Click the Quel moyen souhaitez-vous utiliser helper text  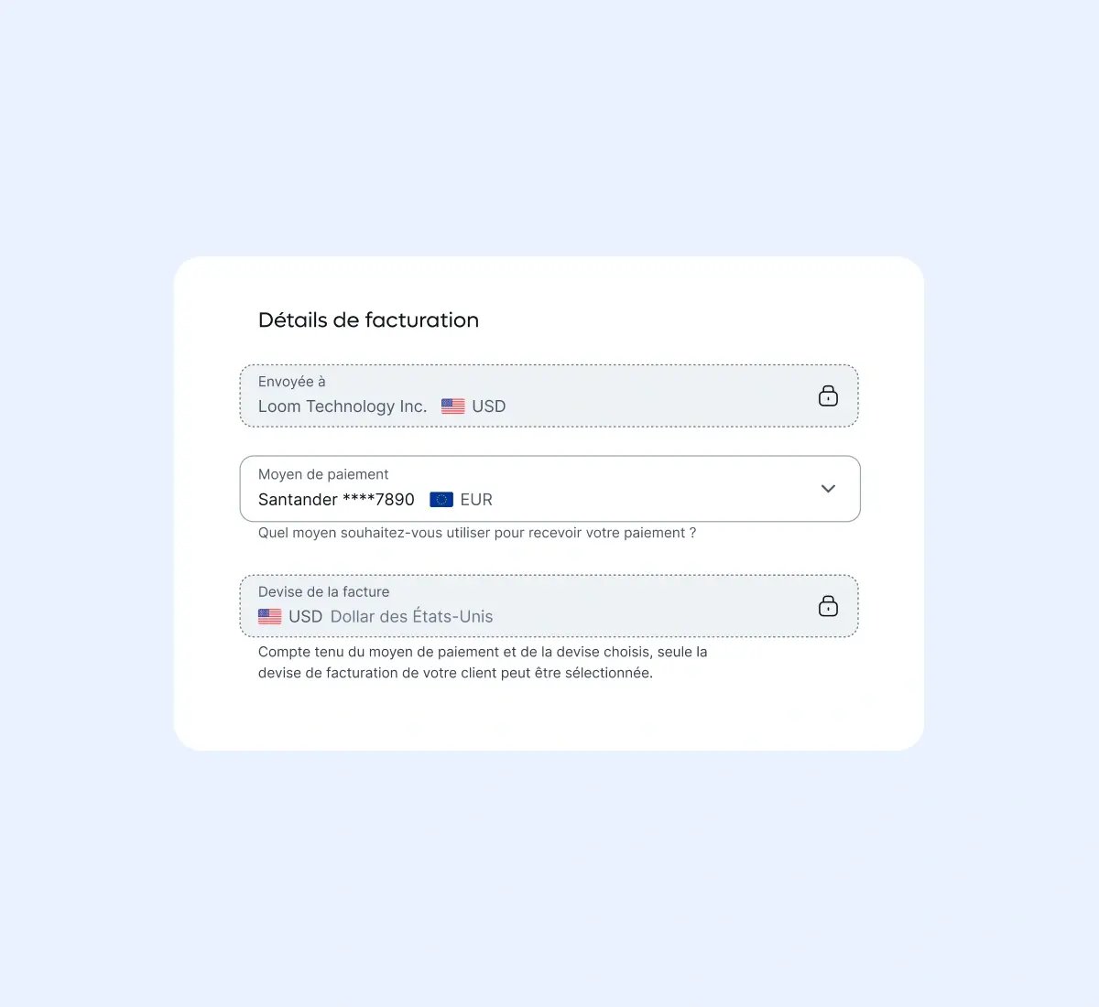tap(476, 533)
